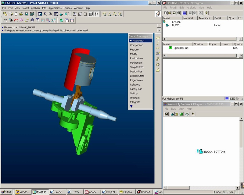Switch to the Adobe taskbar item
The height and width of the screenshot is (195, 244).
tap(92, 192)
